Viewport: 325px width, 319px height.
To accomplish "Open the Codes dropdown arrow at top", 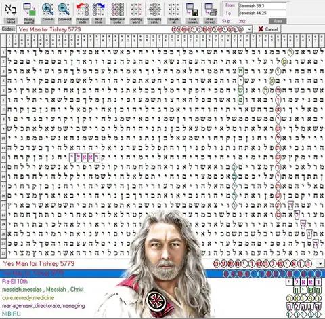I will coord(249,29).
